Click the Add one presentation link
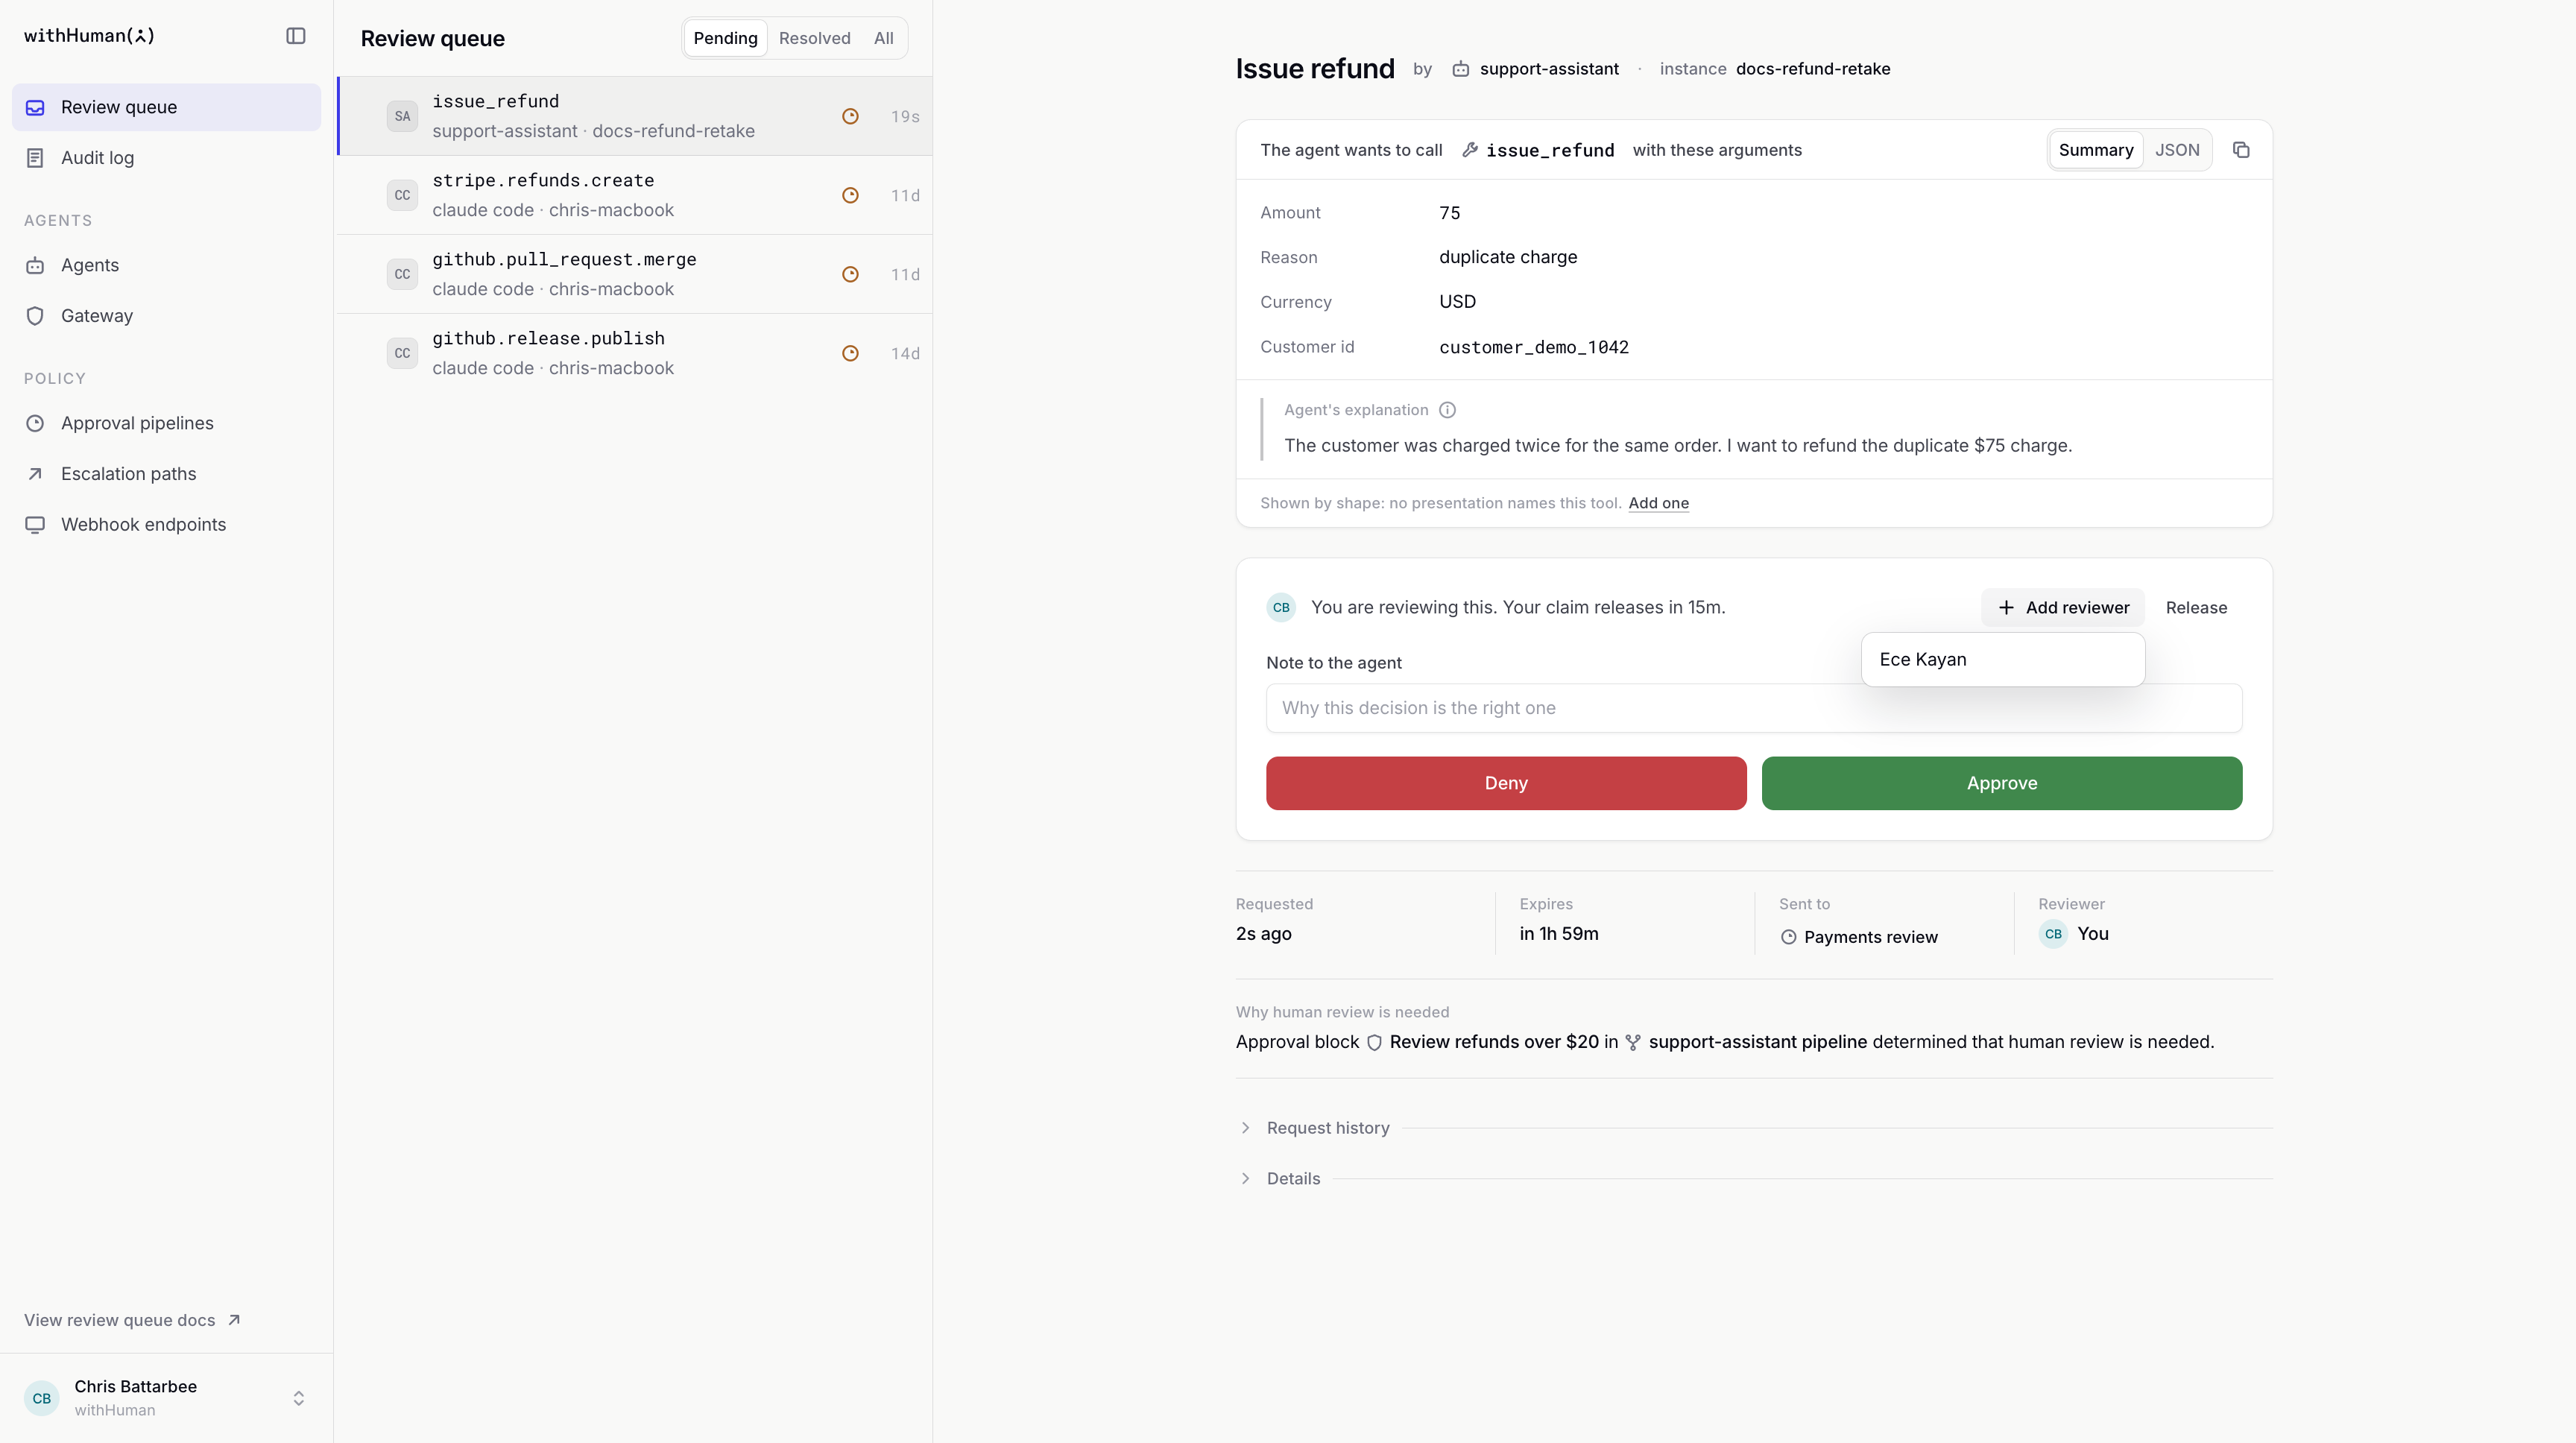This screenshot has height=1443, width=2576. (1658, 503)
